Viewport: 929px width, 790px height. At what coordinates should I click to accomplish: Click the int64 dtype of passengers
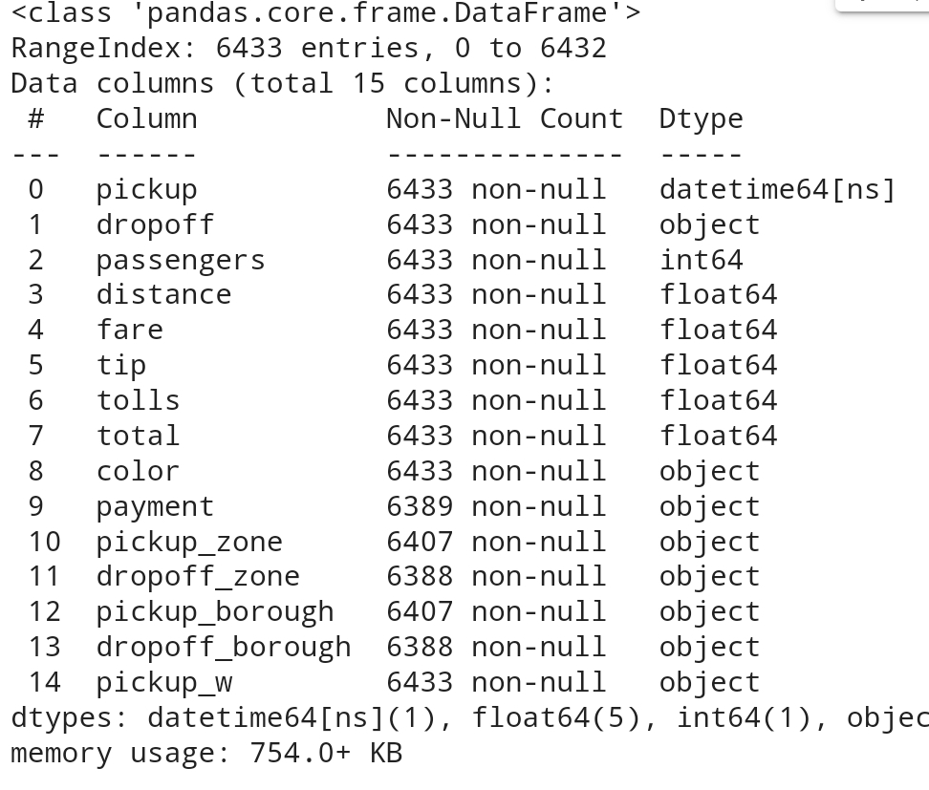coord(702,261)
